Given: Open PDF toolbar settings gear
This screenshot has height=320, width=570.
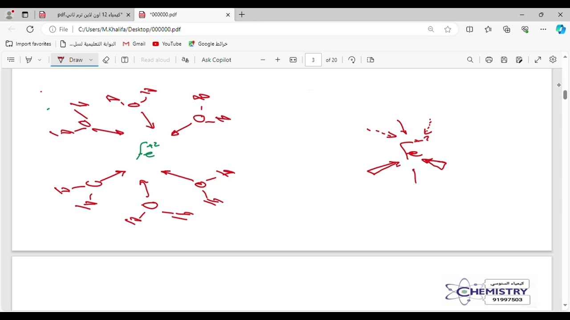Looking at the screenshot, I should [553, 60].
